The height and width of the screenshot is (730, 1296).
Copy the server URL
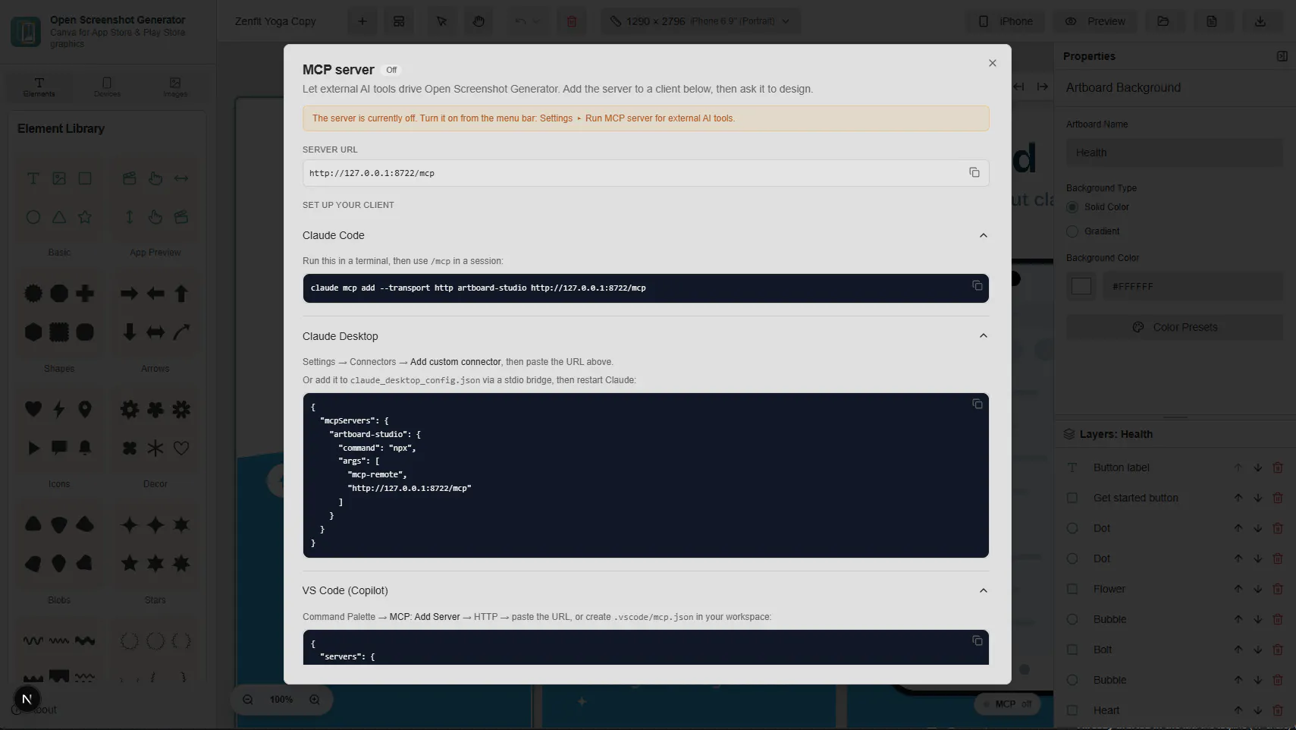pos(974,173)
